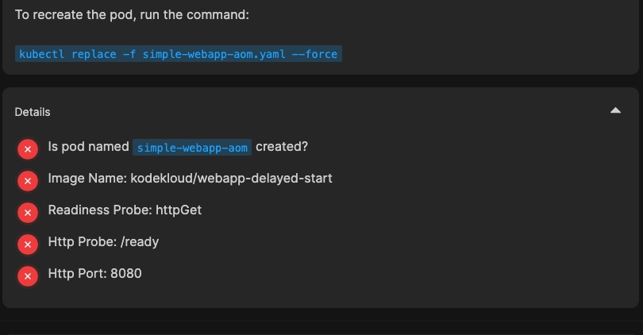The image size is (643, 335).
Task: Click the Details section header label
Action: tap(33, 112)
